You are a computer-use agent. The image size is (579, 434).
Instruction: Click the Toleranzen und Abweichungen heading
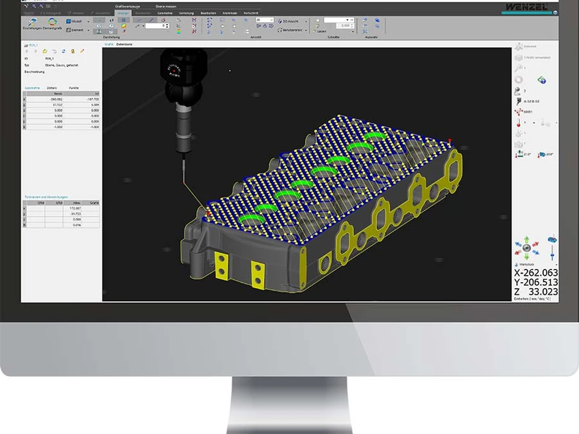46,197
